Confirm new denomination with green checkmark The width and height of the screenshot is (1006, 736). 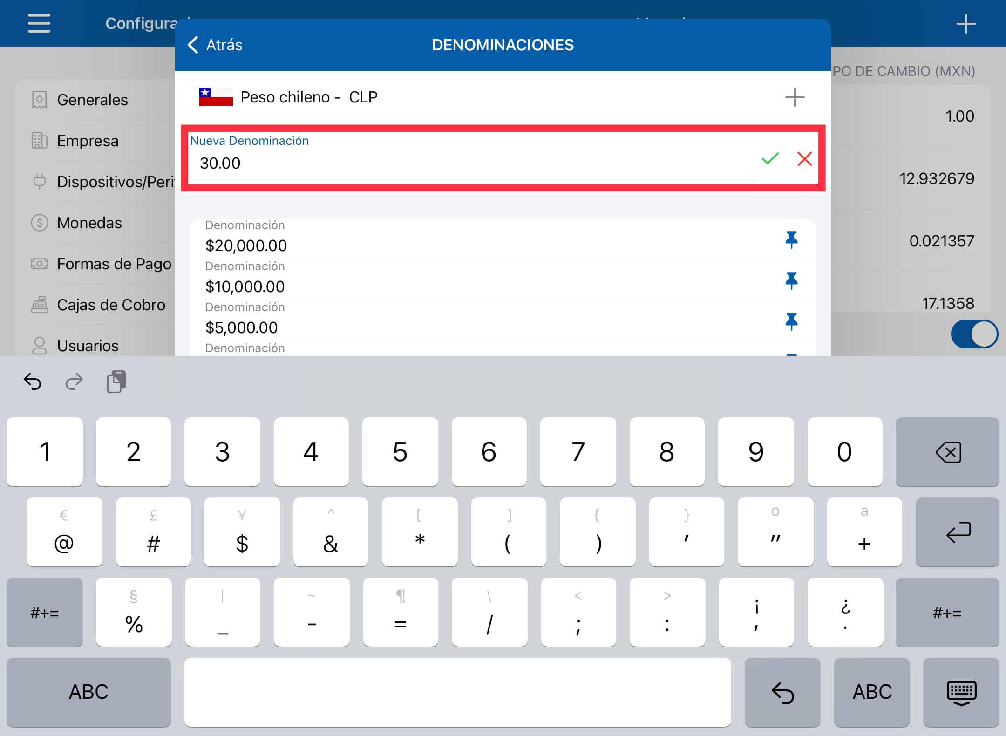point(770,159)
